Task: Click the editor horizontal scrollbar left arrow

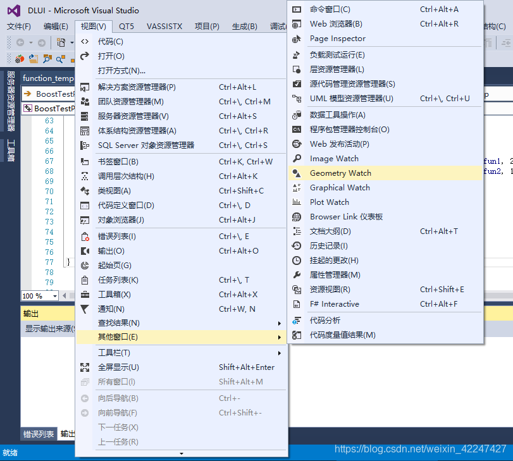Action: [x=64, y=296]
